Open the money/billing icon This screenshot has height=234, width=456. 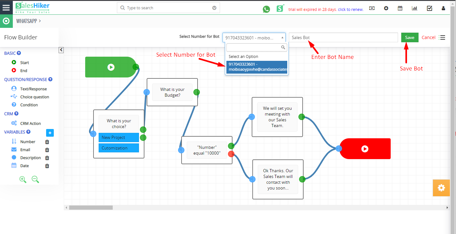372,8
